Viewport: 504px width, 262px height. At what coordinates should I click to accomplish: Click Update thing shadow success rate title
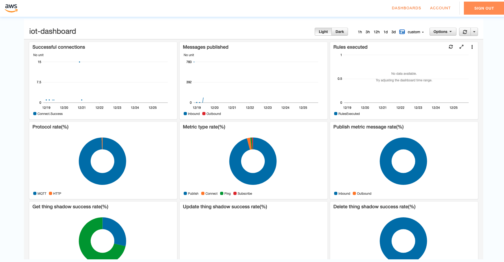[225, 207]
